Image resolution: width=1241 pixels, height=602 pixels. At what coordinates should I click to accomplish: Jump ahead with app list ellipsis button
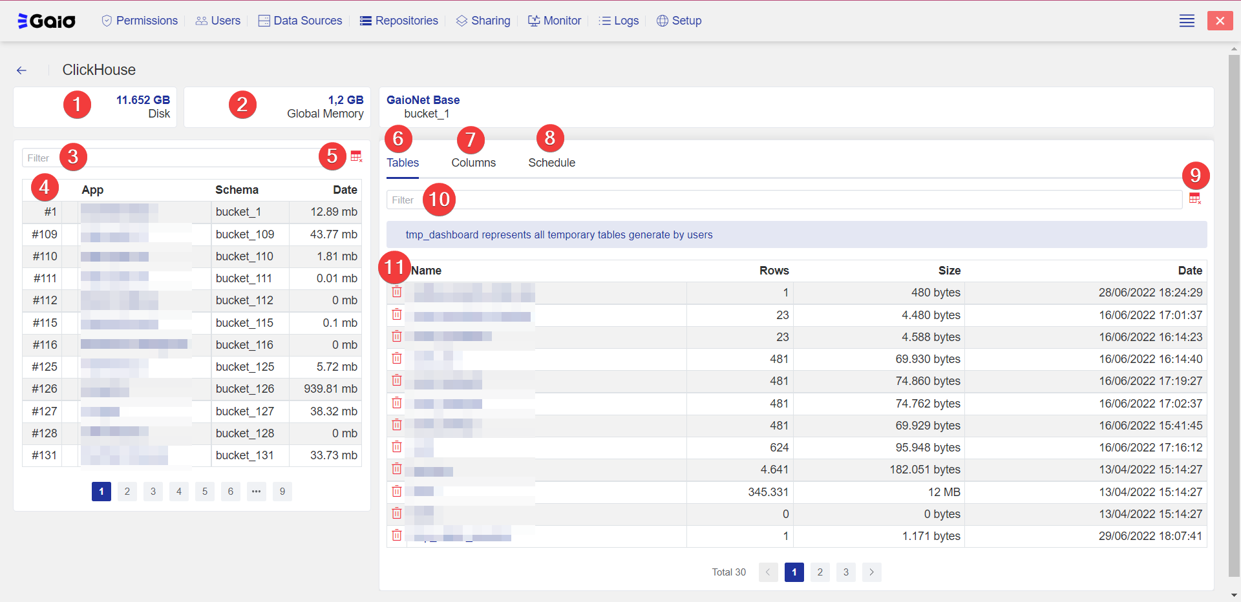point(257,492)
